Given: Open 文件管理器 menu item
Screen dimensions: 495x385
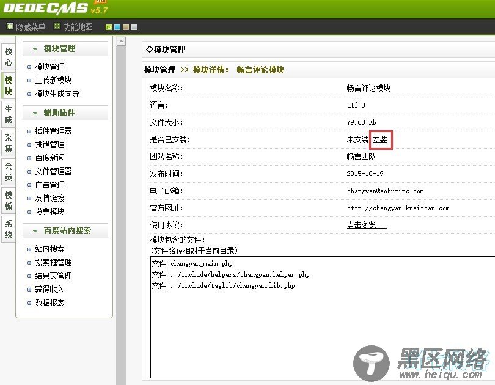Looking at the screenshot, I should (x=53, y=171).
